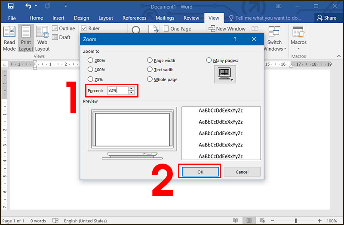Image resolution: width=344 pixels, height=225 pixels.
Task: Click the first line indent marker on ruler
Action: (35, 62)
